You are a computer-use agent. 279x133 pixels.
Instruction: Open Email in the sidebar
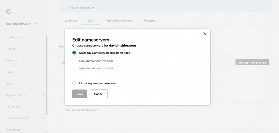click(x=10, y=72)
